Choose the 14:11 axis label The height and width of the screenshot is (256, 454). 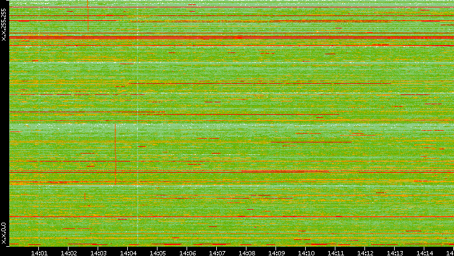335,254
